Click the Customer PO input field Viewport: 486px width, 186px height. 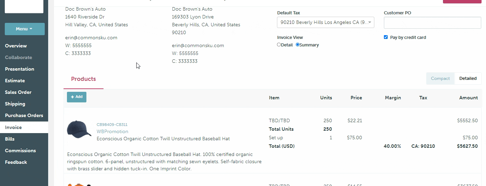[432, 23]
